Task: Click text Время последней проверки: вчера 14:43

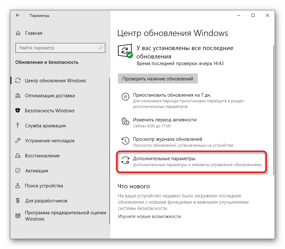Action: 180,64
